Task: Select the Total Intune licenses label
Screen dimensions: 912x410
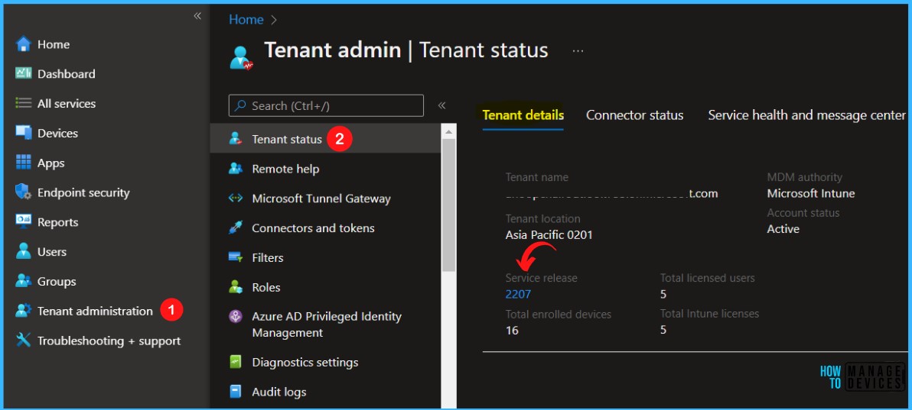Action: click(x=709, y=314)
